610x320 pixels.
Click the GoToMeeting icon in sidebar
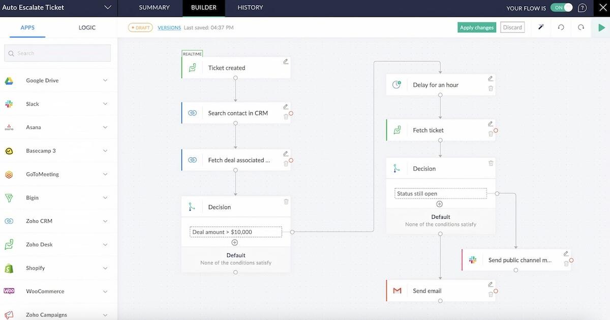click(x=9, y=174)
